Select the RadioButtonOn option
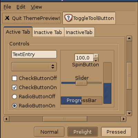Viewport: 138px width, 138px height. (14, 106)
